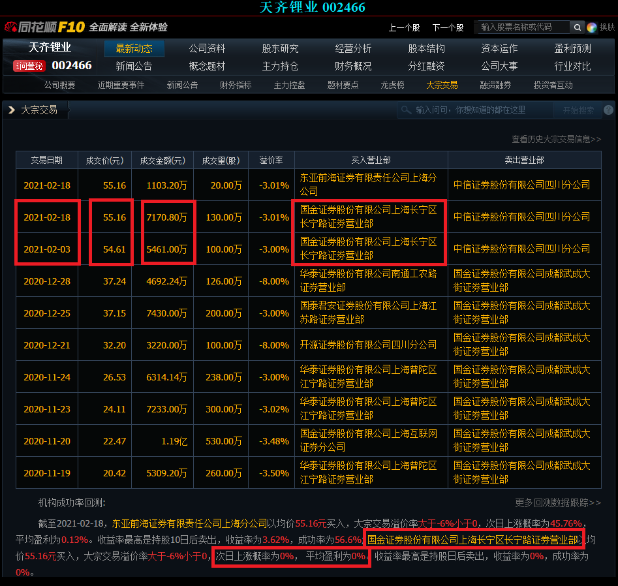This screenshot has width=618, height=586.
Task: Open the 概念题材 tab
Action: pyautogui.click(x=207, y=66)
